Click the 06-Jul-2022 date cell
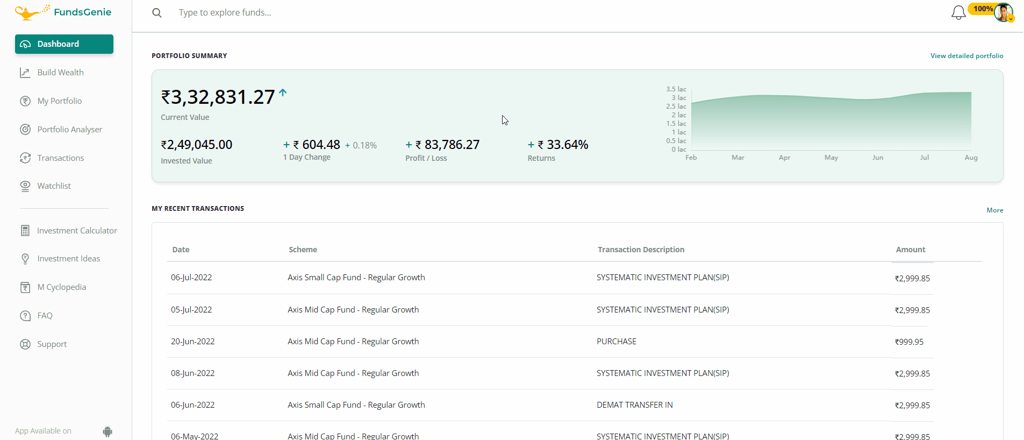This screenshot has width=1024, height=440. pyautogui.click(x=191, y=278)
